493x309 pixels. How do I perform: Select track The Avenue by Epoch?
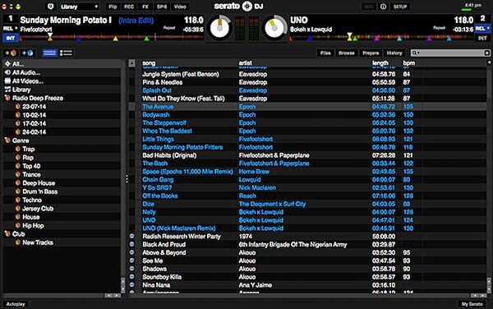point(307,106)
